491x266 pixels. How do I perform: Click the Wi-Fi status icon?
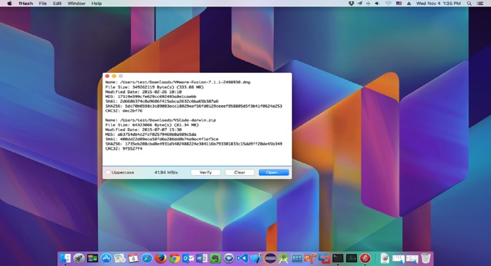coord(388,3)
